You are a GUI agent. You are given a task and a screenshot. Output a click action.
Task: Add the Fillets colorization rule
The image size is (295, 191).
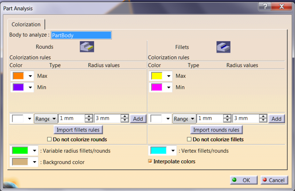pos(276,119)
